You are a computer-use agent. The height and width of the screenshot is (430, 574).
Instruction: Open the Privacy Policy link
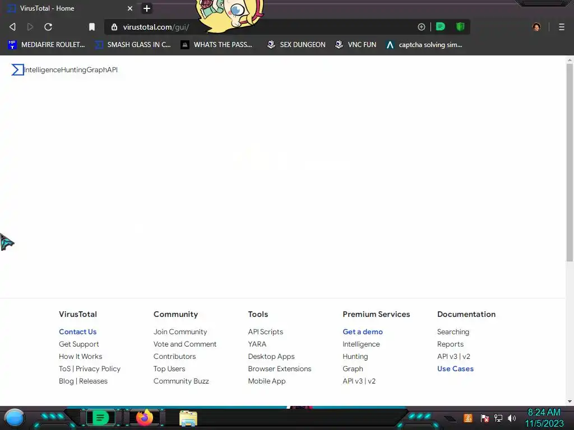[98, 368]
